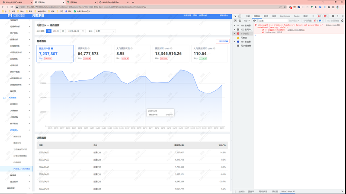Click the 指标说明 button
This screenshot has height=194, width=346.
[222, 41]
